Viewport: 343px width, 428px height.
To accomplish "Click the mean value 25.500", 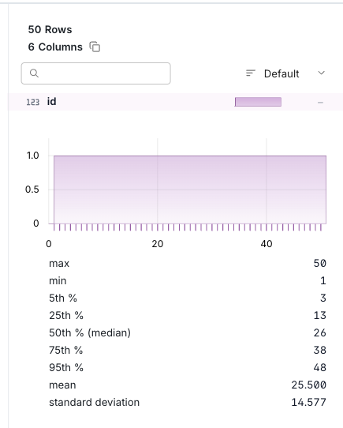I will point(308,385).
